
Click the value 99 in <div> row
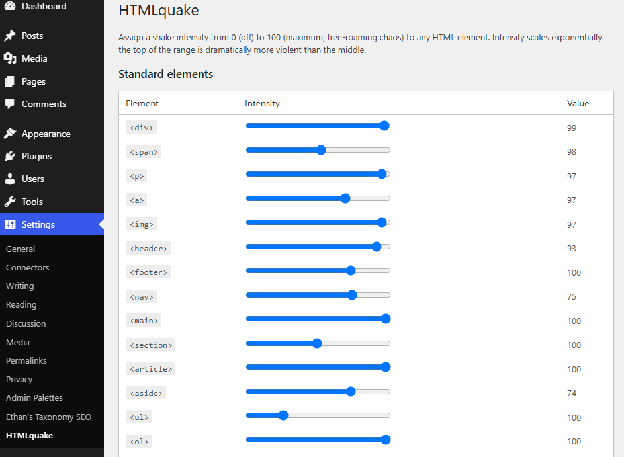point(572,128)
